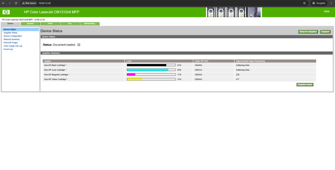Click the cyan cartridge level bar

pos(151,70)
